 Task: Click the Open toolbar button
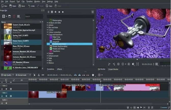[13, 6]
